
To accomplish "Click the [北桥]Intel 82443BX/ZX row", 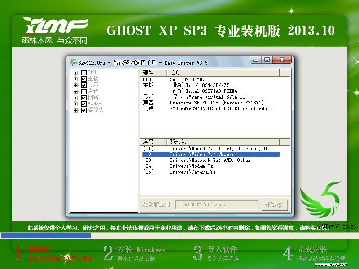I will [x=210, y=85].
